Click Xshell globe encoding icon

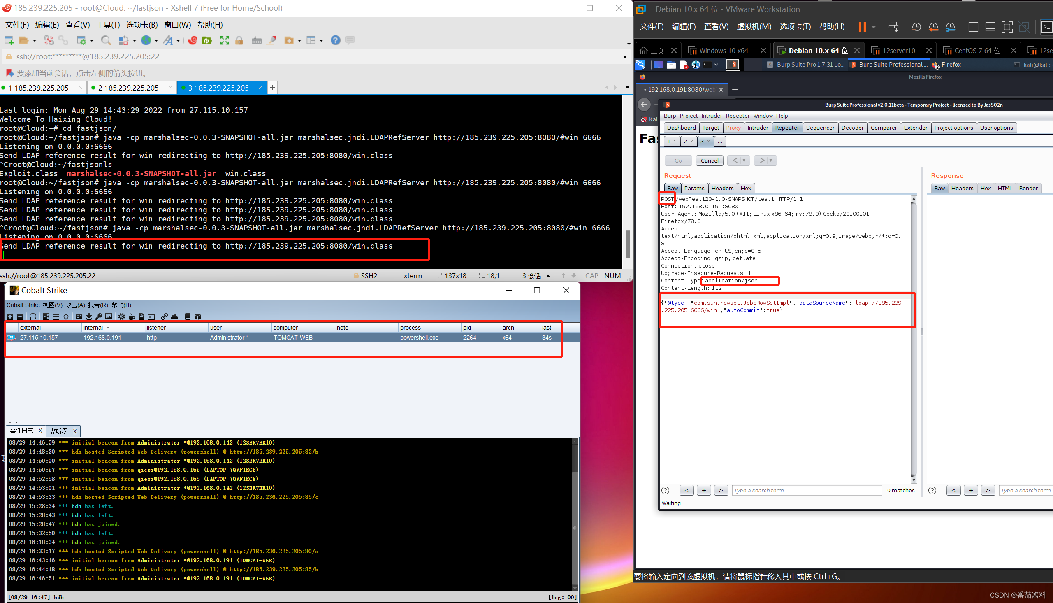146,40
